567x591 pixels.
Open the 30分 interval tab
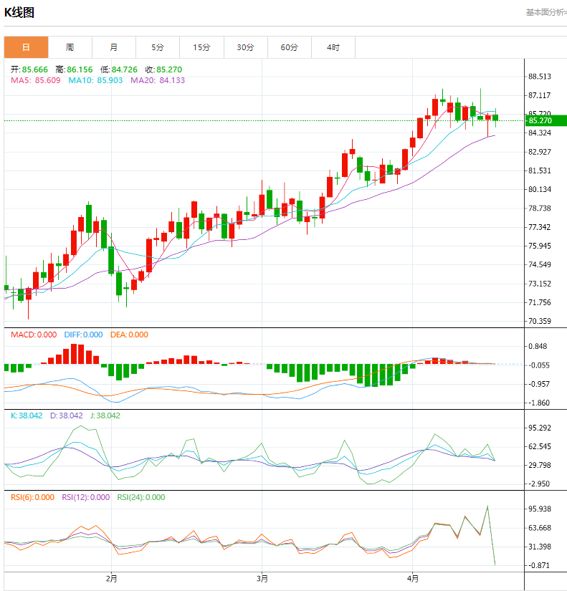click(245, 47)
